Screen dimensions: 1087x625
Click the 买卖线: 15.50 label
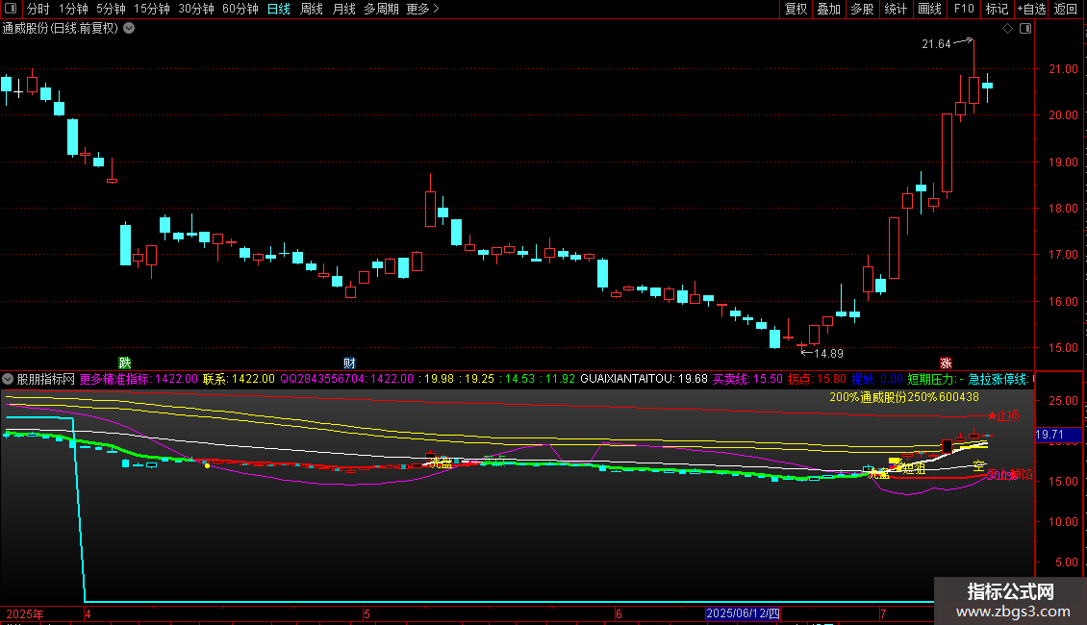747,379
